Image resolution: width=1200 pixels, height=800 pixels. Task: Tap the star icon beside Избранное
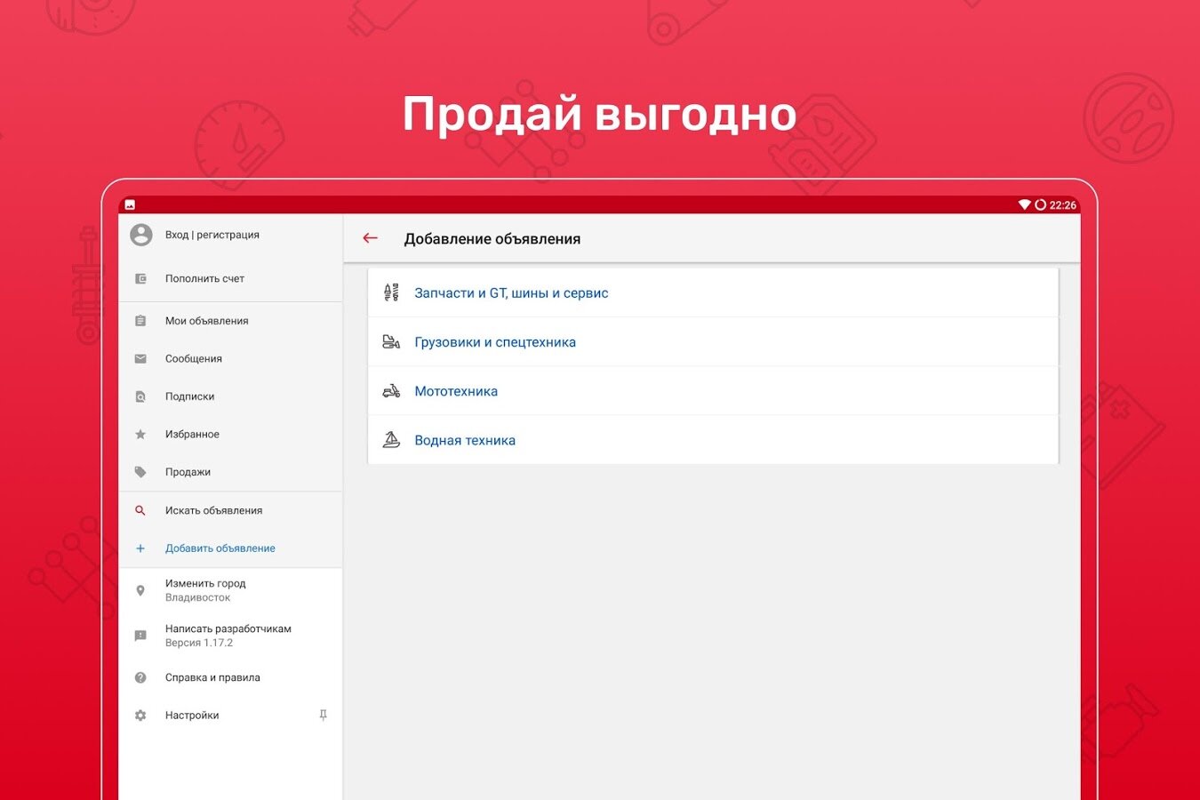pos(140,435)
